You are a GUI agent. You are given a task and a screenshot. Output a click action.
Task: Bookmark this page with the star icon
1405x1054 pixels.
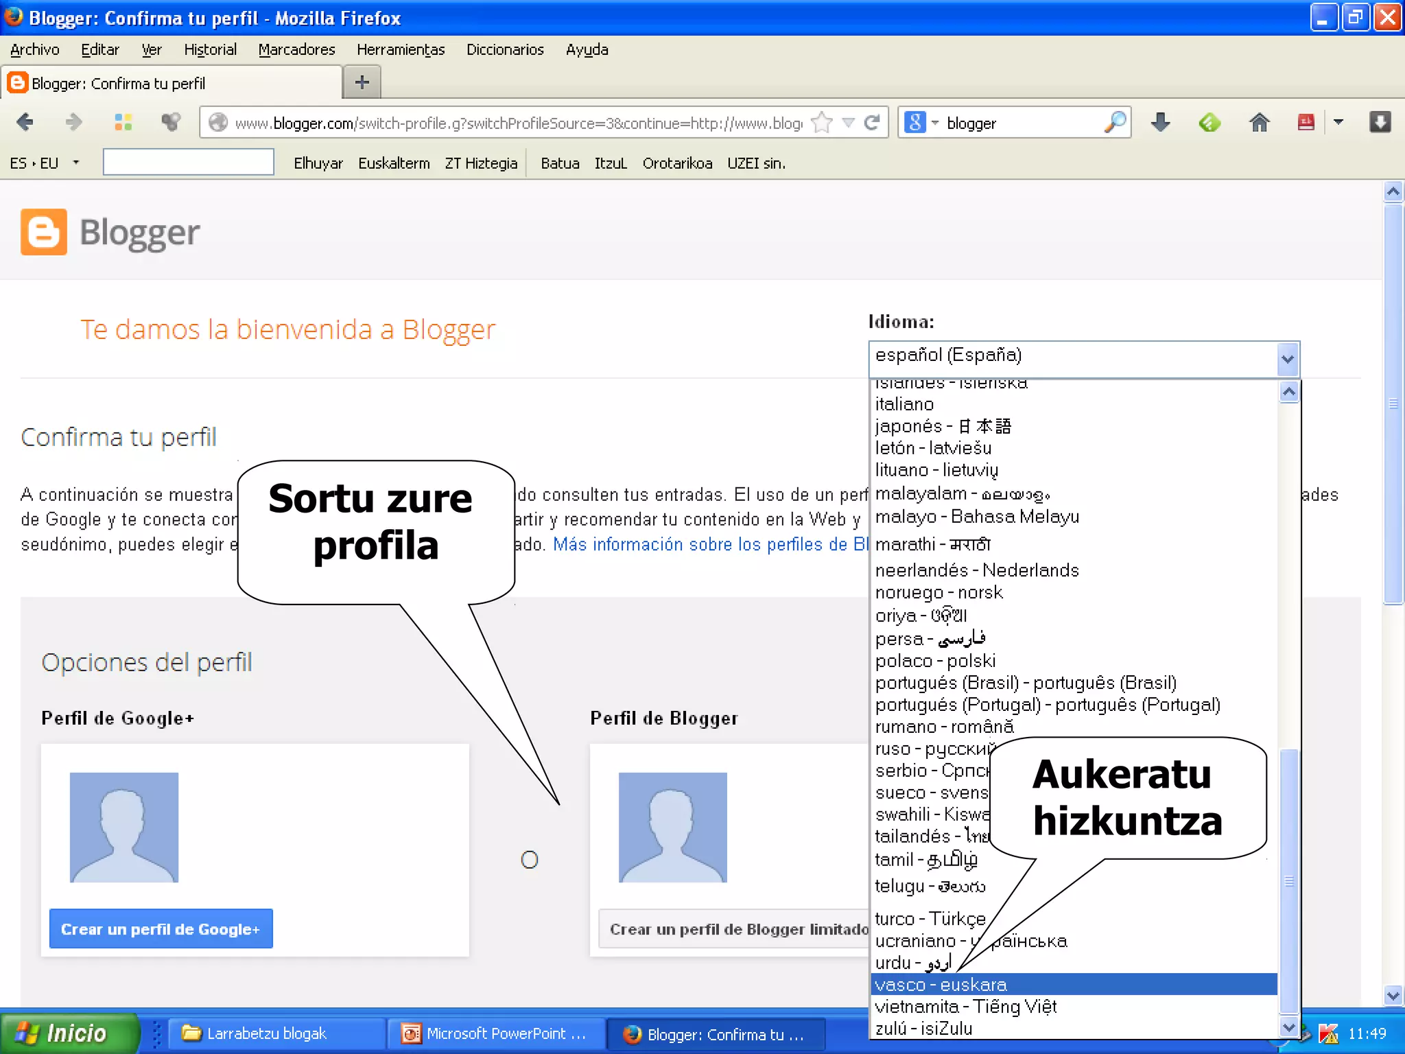click(821, 123)
